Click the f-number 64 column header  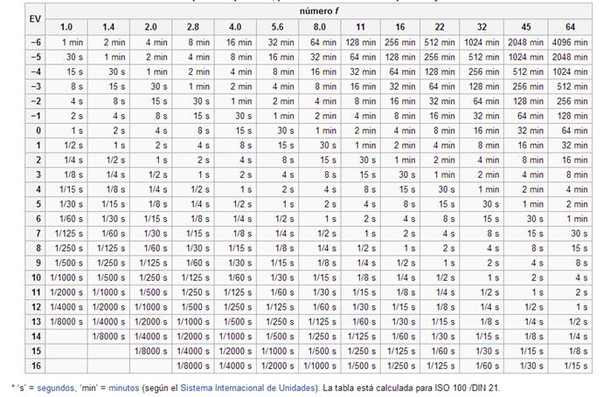(571, 26)
